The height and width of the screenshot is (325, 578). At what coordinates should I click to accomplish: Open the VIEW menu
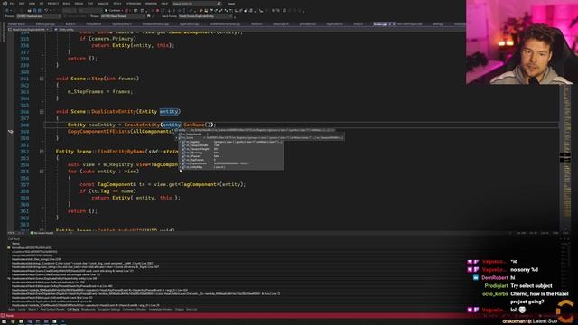32,4
